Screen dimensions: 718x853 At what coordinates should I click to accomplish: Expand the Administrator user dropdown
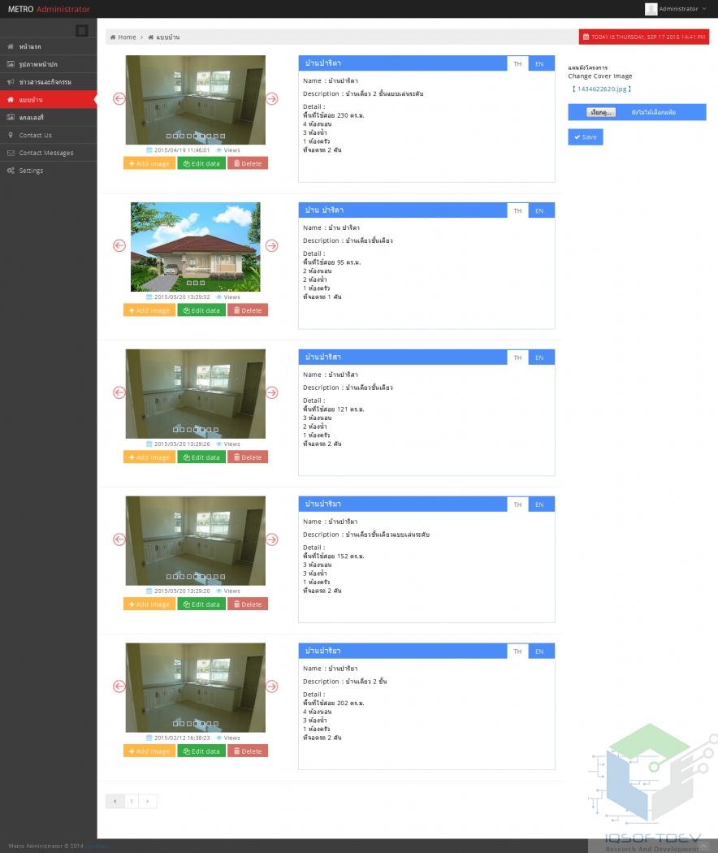coord(676,9)
